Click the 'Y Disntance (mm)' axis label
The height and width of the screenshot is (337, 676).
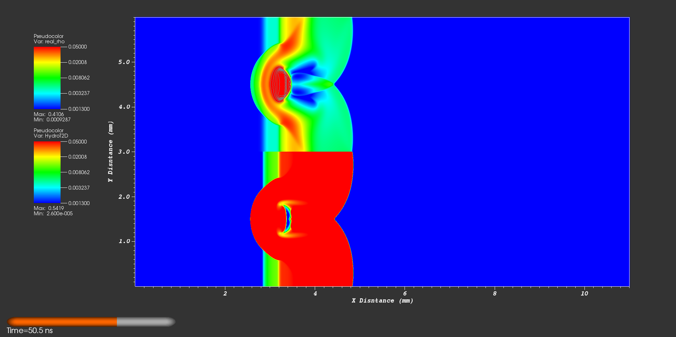pyautogui.click(x=111, y=152)
